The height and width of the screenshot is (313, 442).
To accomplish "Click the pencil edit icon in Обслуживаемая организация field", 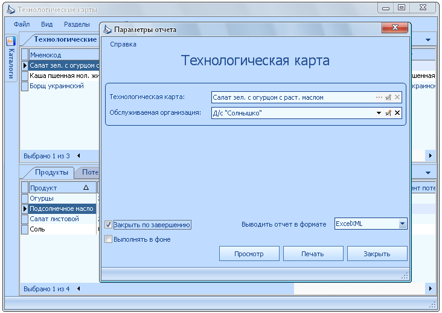I will click(388, 113).
